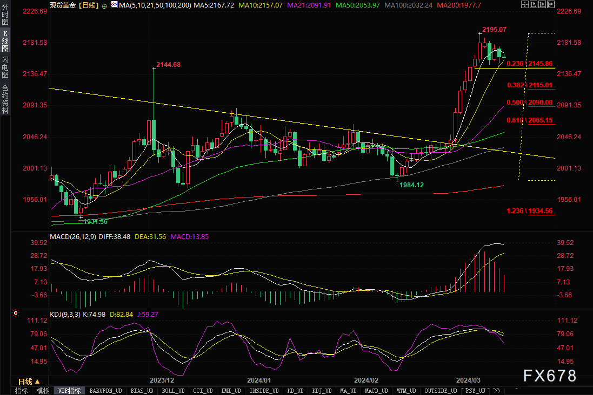Image resolution: width=593 pixels, height=395 pixels.
Task: Click the red alert icon beside KDJ panel
Action: pyautogui.click(x=16, y=313)
